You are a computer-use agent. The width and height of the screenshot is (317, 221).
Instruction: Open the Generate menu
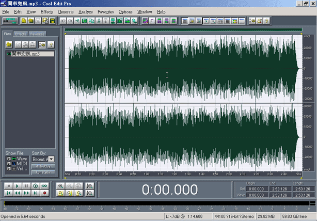click(66, 12)
